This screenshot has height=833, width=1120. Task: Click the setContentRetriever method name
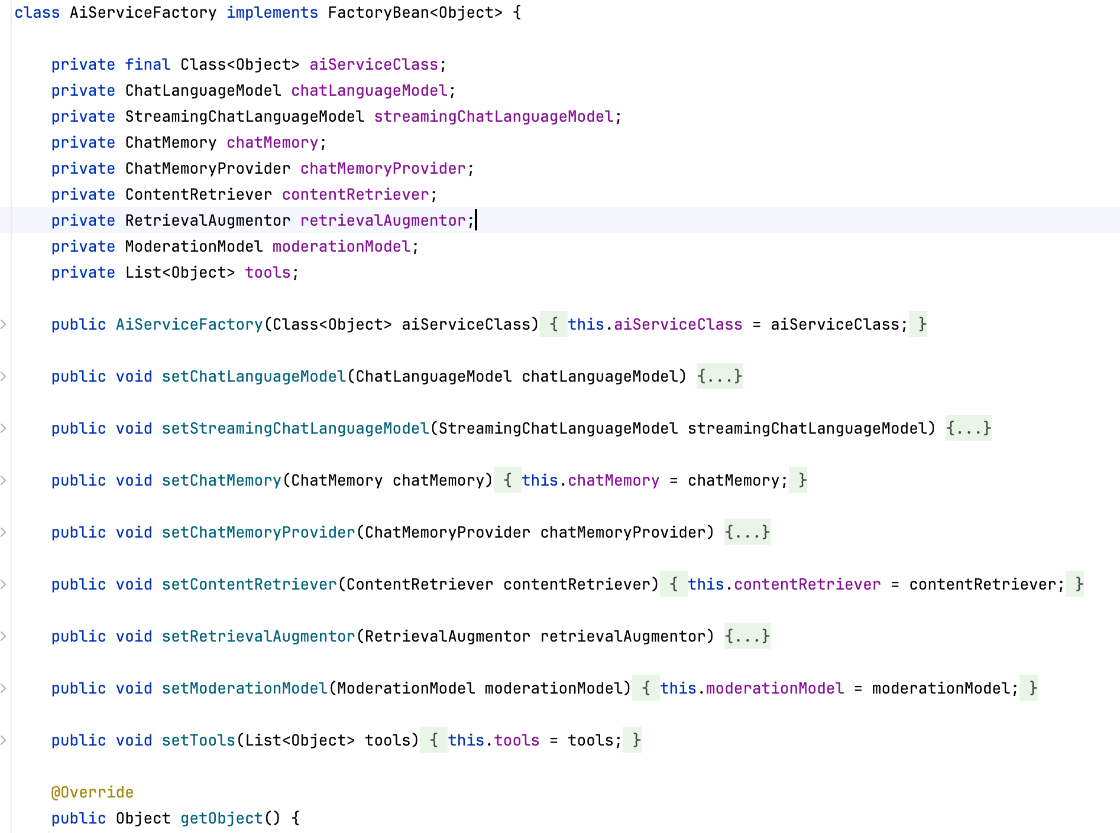pyautogui.click(x=250, y=584)
